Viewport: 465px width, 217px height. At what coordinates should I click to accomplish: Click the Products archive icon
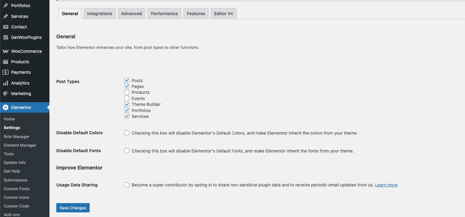coord(6,62)
